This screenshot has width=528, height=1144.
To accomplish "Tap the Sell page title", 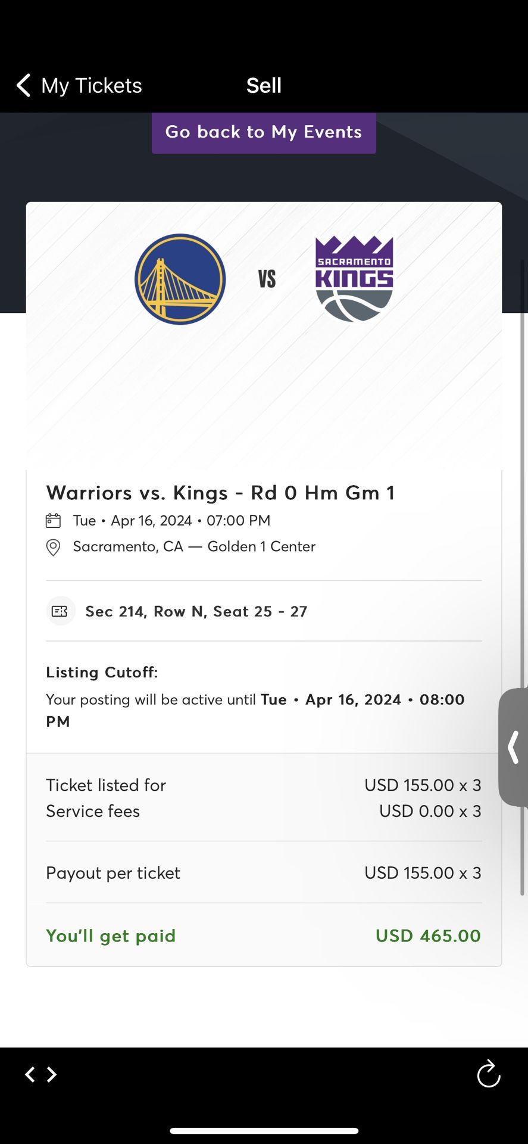I will (x=264, y=86).
